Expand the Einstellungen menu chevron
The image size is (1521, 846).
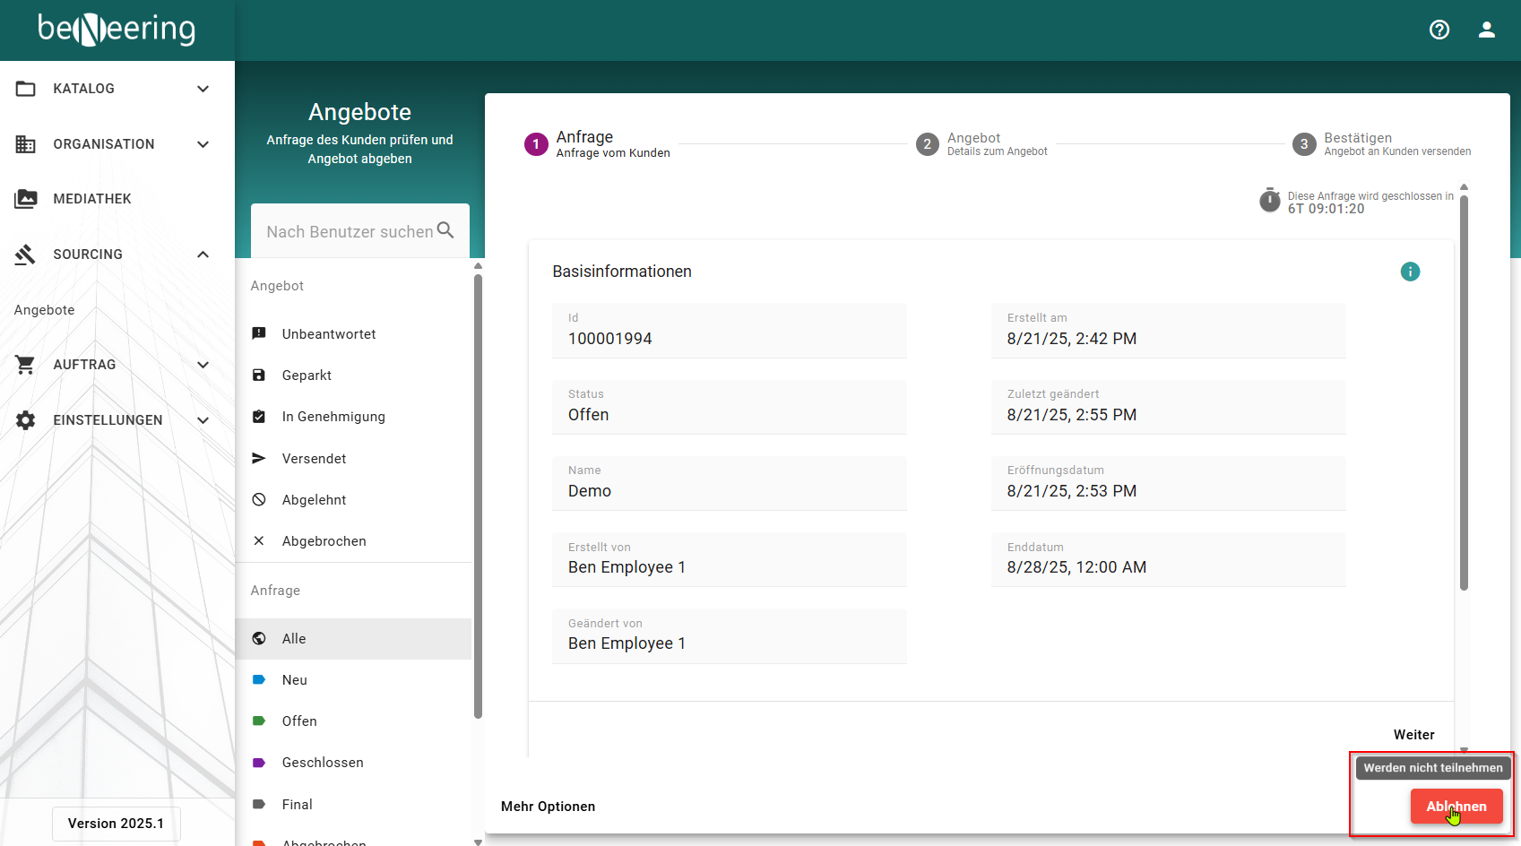203,420
